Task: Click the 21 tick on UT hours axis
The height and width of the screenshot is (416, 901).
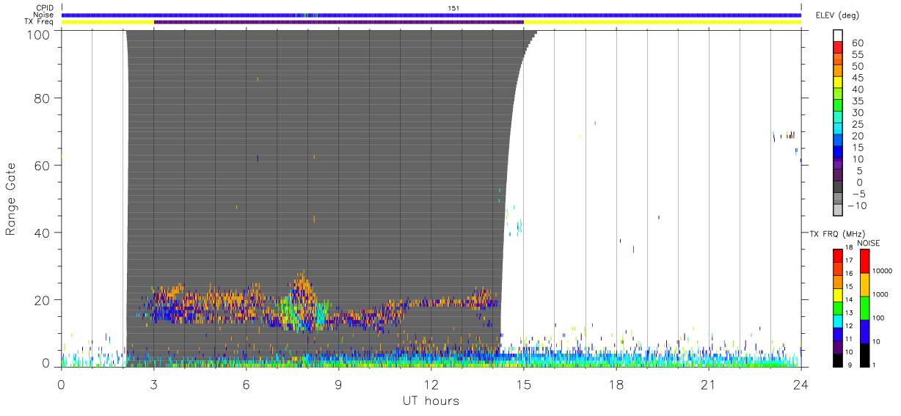Action: (709, 384)
